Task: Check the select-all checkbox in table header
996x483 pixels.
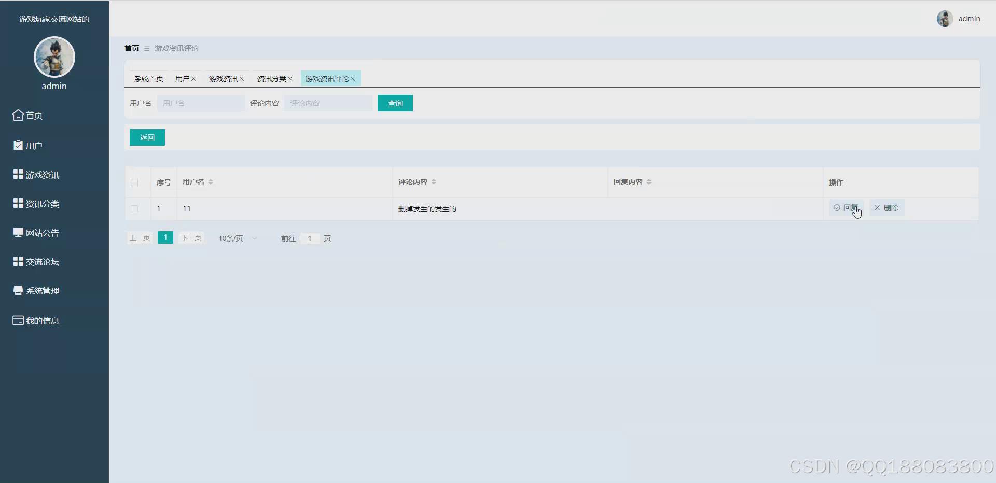Action: (135, 182)
